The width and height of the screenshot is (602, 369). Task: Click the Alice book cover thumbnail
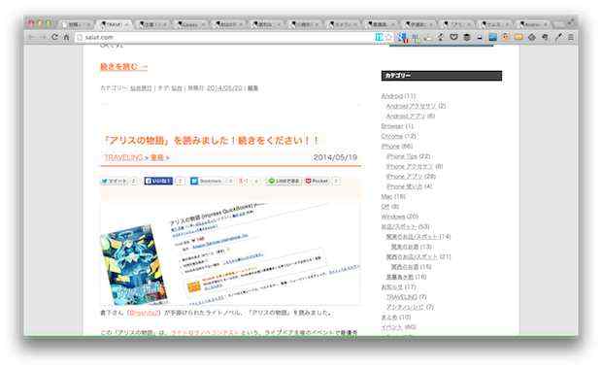pos(133,264)
